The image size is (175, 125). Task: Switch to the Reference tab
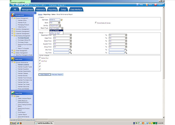tap(40, 10)
